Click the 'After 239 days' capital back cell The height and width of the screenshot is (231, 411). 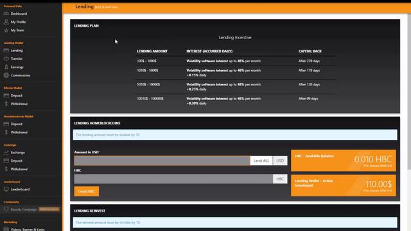pyautogui.click(x=309, y=61)
